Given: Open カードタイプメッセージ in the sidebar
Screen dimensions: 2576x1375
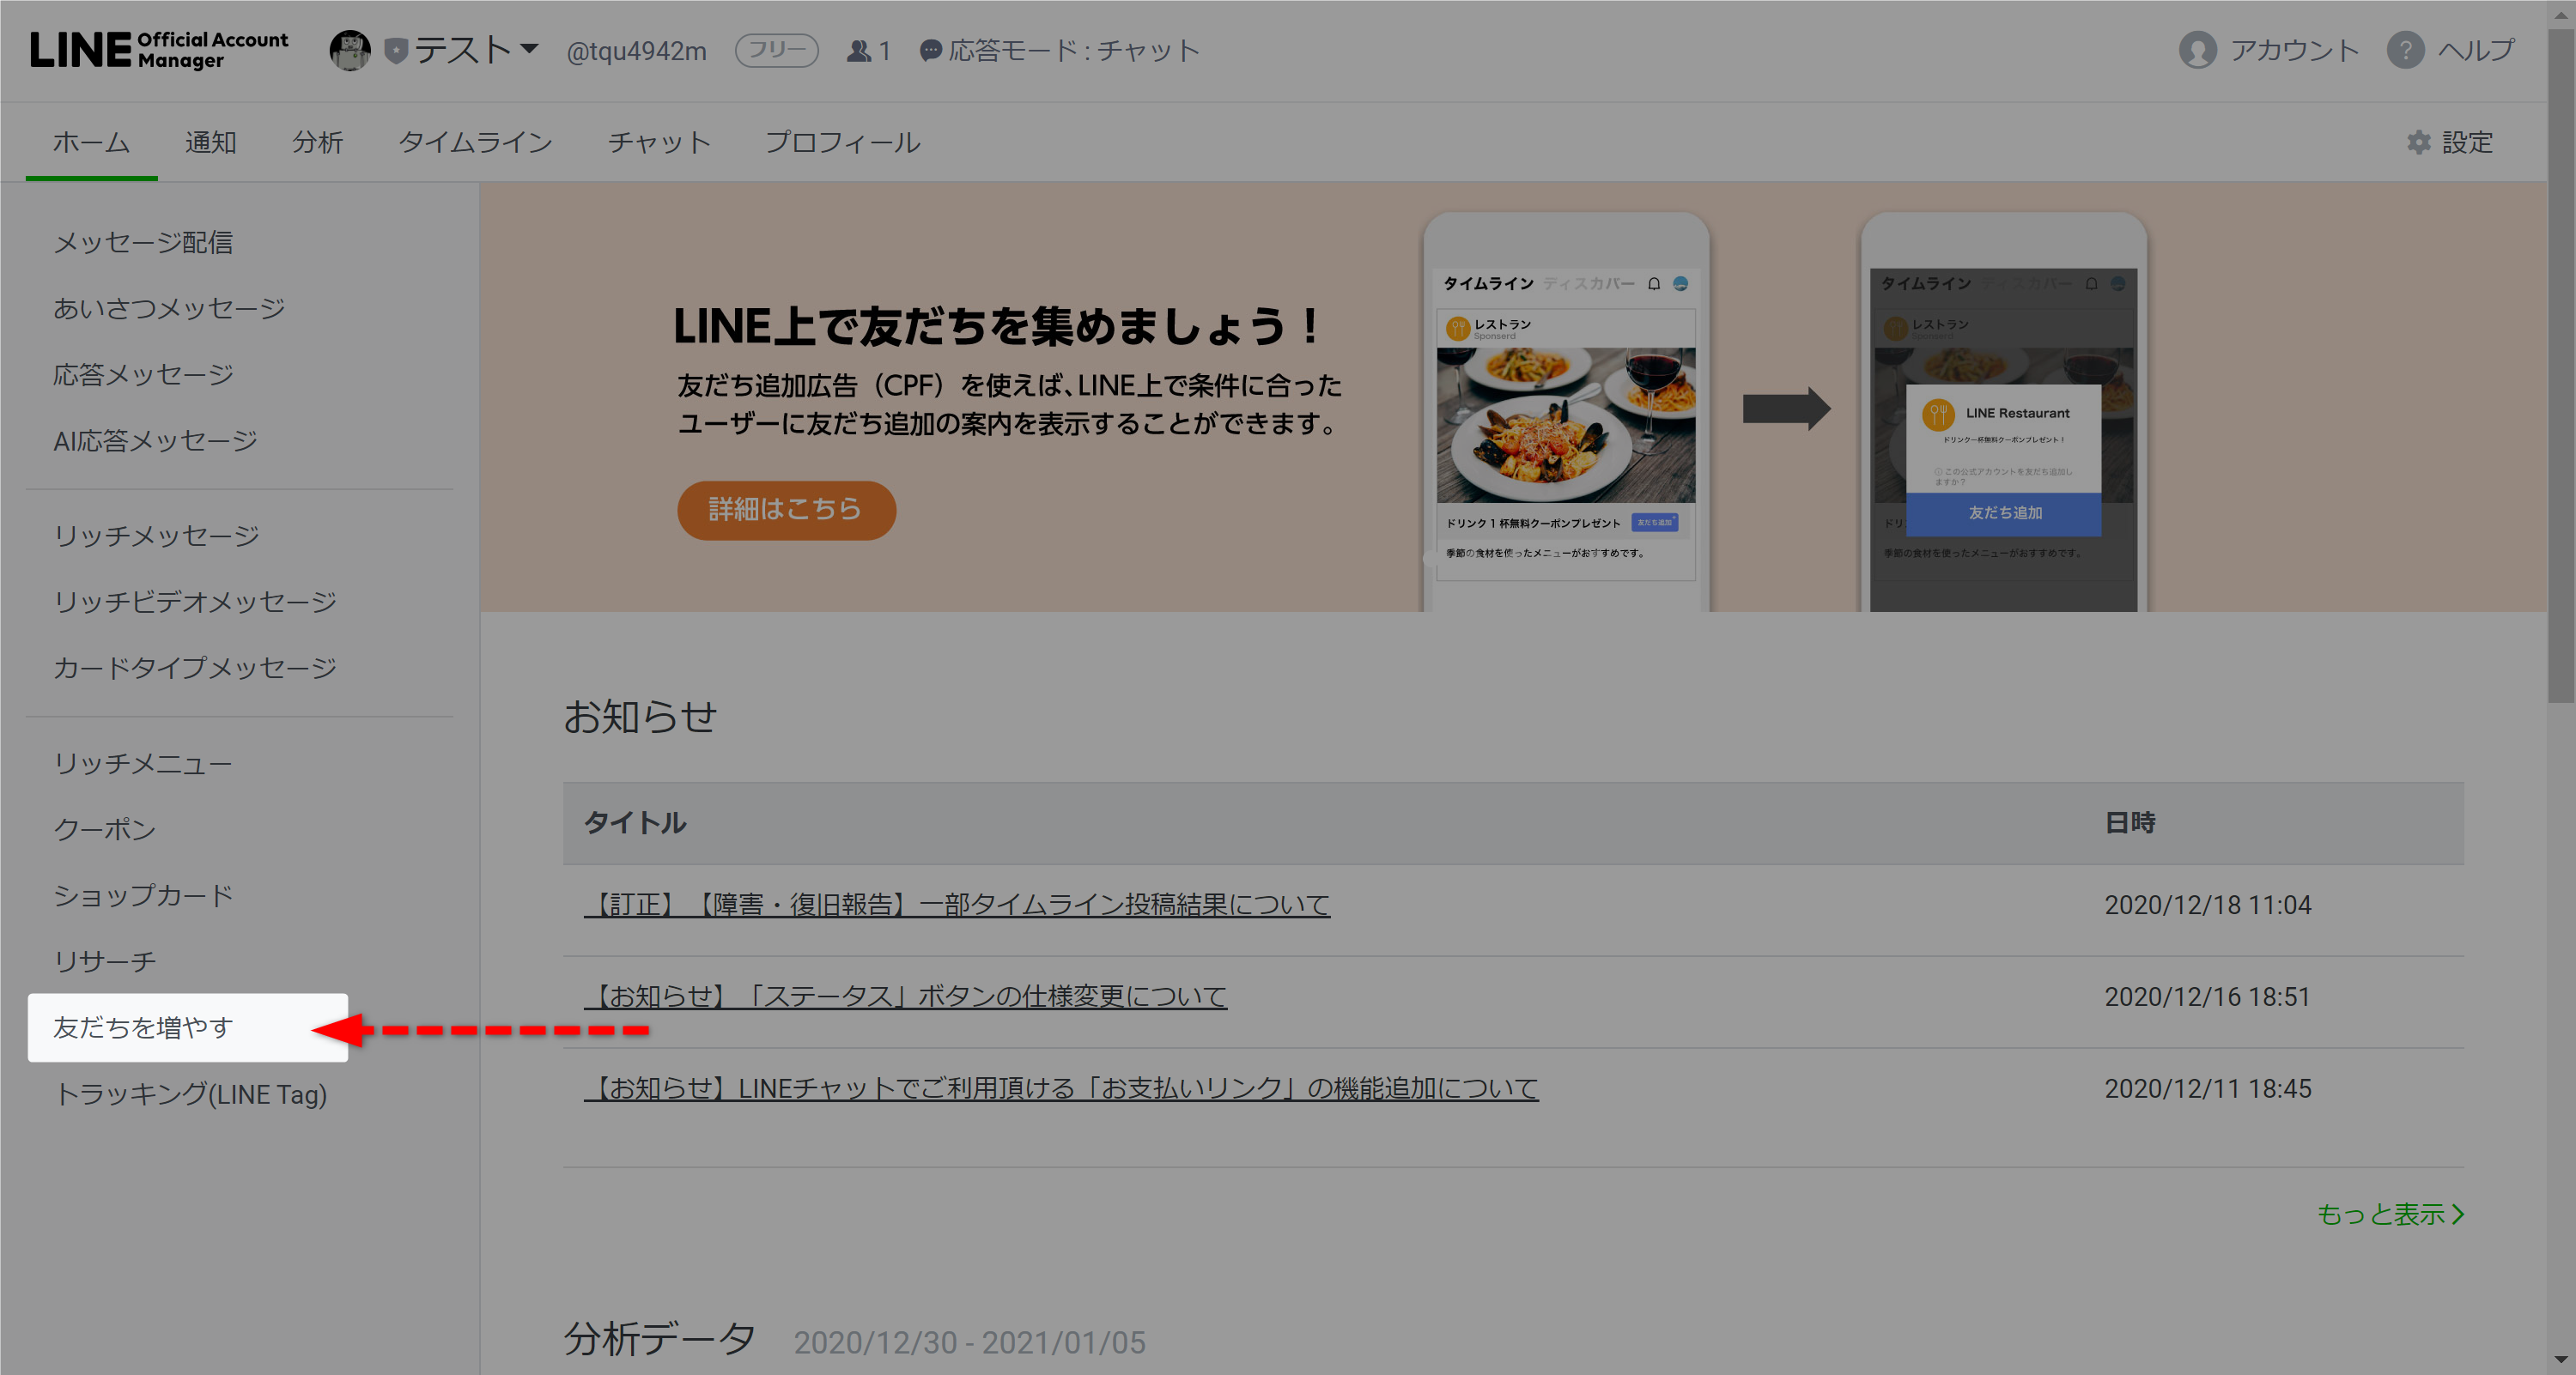Looking at the screenshot, I should [195, 668].
